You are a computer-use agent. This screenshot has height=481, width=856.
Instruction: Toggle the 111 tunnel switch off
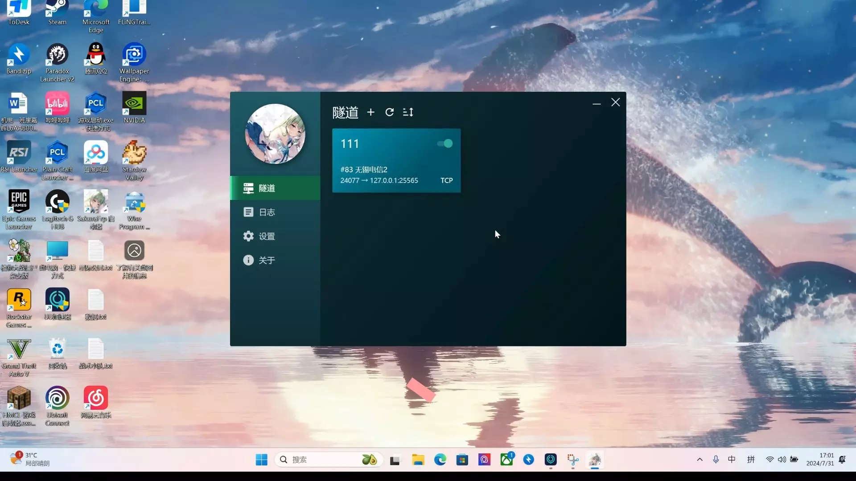tap(445, 143)
